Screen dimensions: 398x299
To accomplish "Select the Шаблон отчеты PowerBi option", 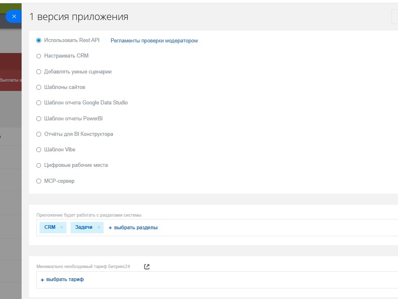I will click(x=39, y=119).
